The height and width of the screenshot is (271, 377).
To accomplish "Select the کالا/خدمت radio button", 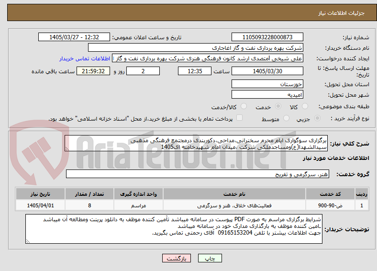I will tap(244, 106).
